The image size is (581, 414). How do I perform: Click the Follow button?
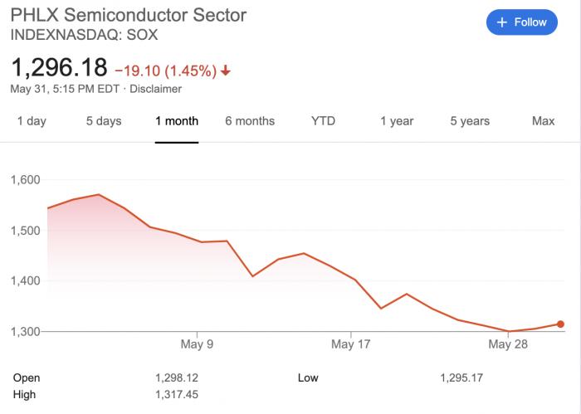(x=521, y=22)
